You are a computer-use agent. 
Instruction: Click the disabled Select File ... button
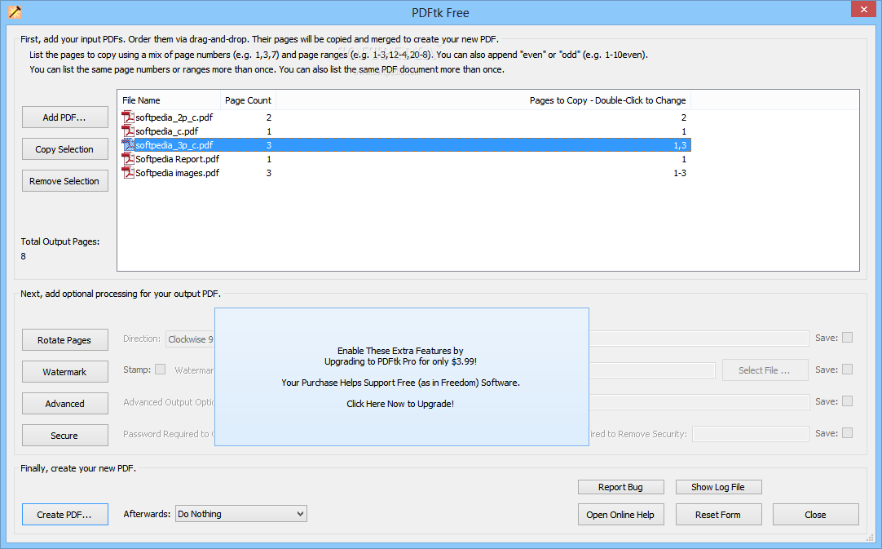click(x=765, y=370)
